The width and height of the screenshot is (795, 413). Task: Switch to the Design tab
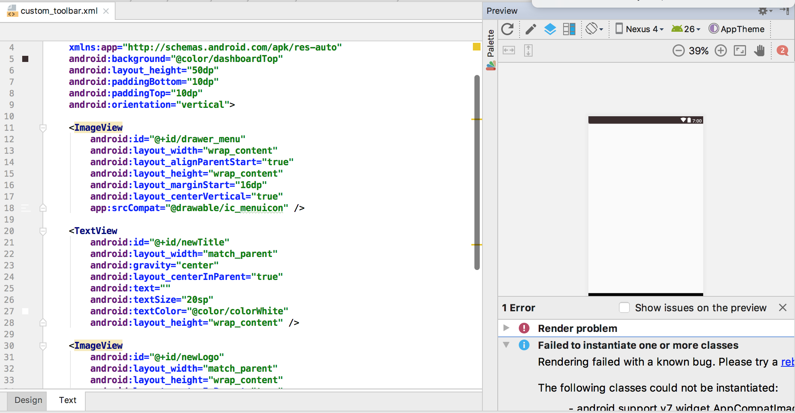pos(28,400)
